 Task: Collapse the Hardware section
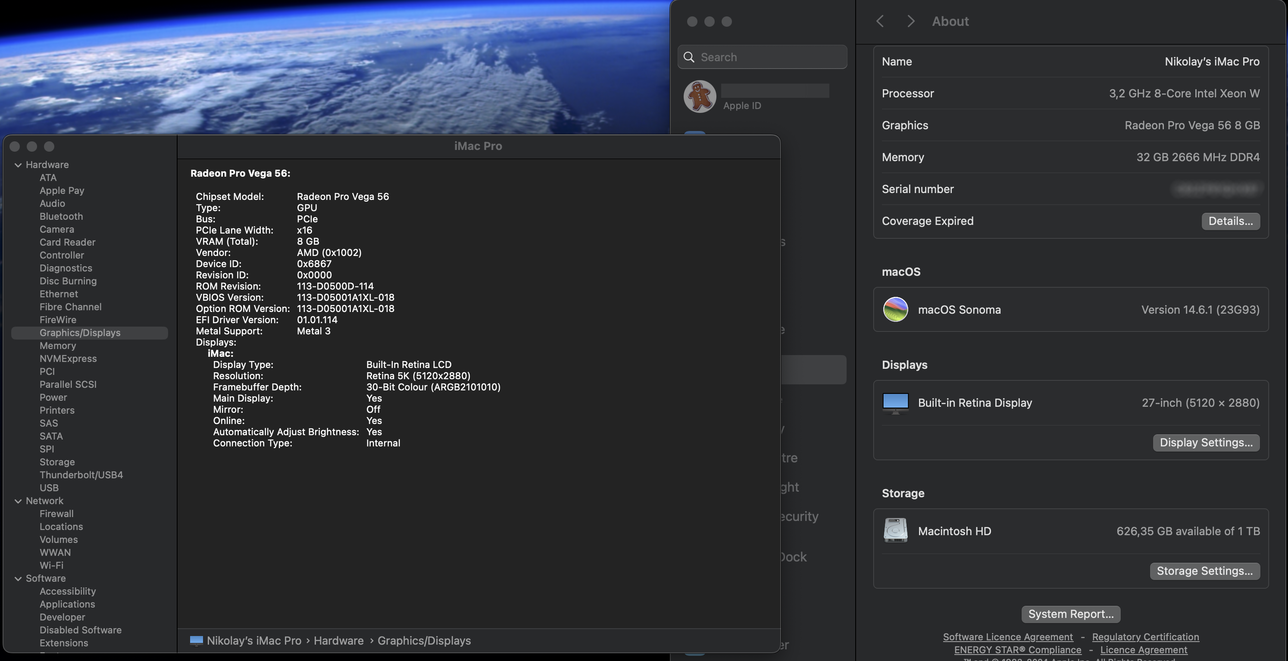coord(18,165)
